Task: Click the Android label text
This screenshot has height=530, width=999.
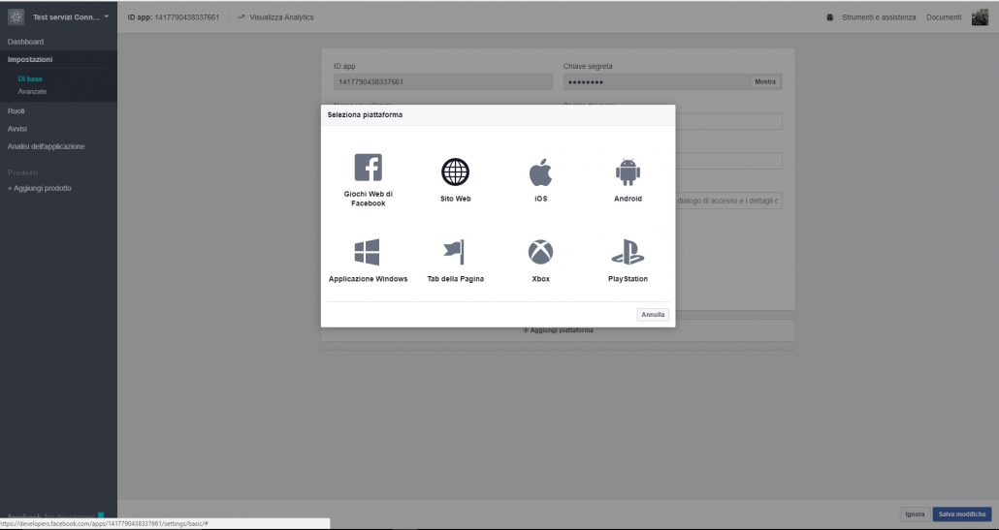Action: tap(628, 199)
